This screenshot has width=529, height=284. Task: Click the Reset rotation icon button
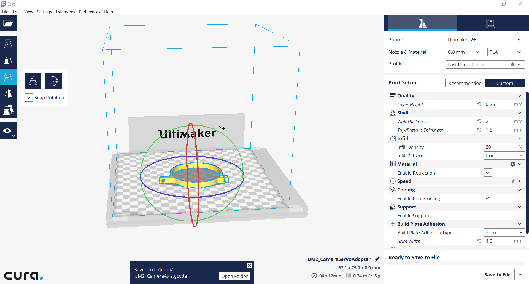33,81
